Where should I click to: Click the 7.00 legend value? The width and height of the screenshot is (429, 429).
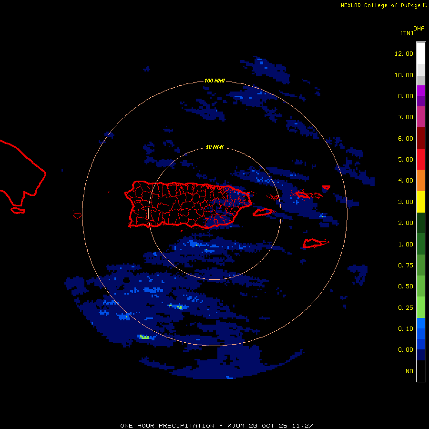406,117
